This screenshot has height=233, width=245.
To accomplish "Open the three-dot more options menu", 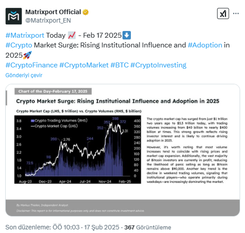I will pos(236,14).
